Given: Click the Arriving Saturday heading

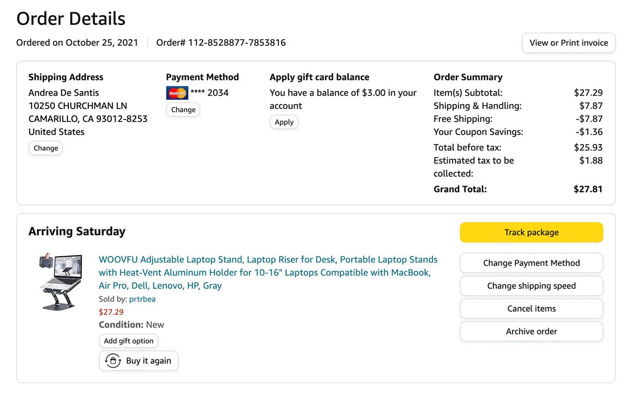Looking at the screenshot, I should [x=77, y=231].
